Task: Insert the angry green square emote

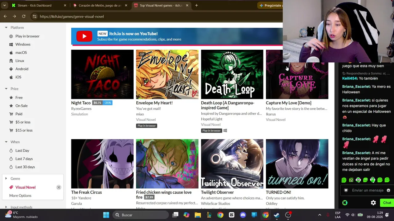Action: [351, 180]
